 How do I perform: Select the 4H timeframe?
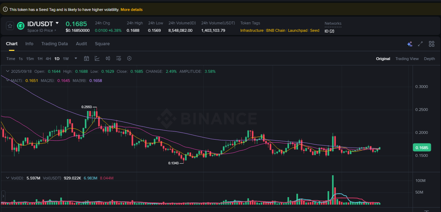pyautogui.click(x=48, y=58)
